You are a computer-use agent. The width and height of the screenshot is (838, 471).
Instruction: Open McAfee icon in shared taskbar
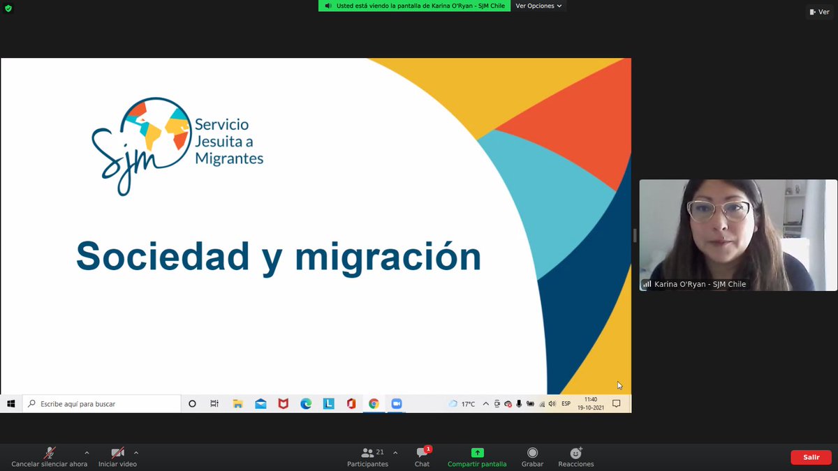point(283,403)
